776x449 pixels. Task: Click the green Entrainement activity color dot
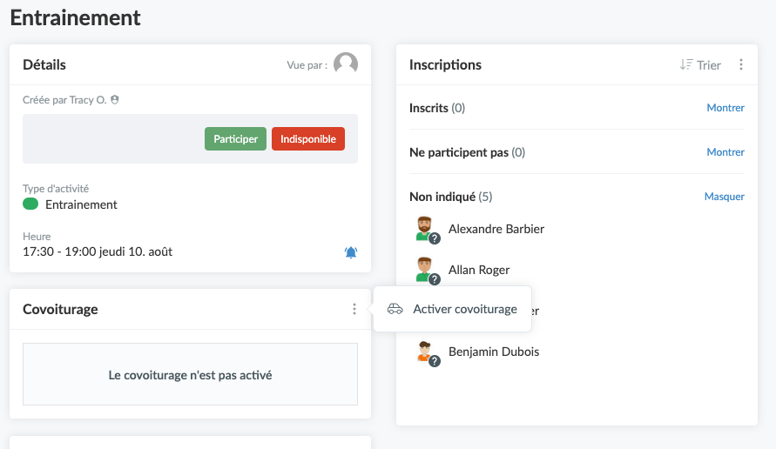(30, 204)
